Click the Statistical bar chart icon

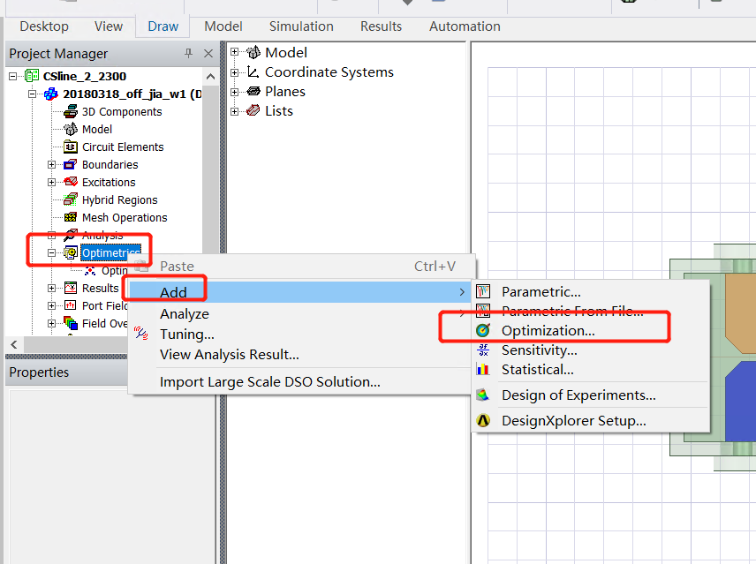point(482,370)
